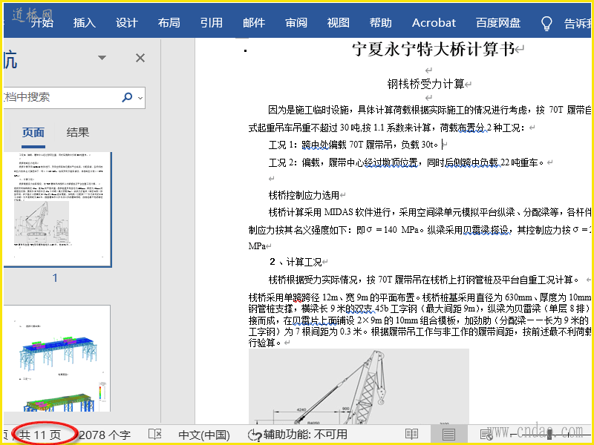Click the 共 11 页 page count
The height and width of the screenshot is (445, 594).
pos(40,435)
